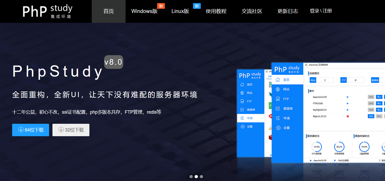
Task: Click the download arrow icon on 64位下载
Action: coord(21,130)
